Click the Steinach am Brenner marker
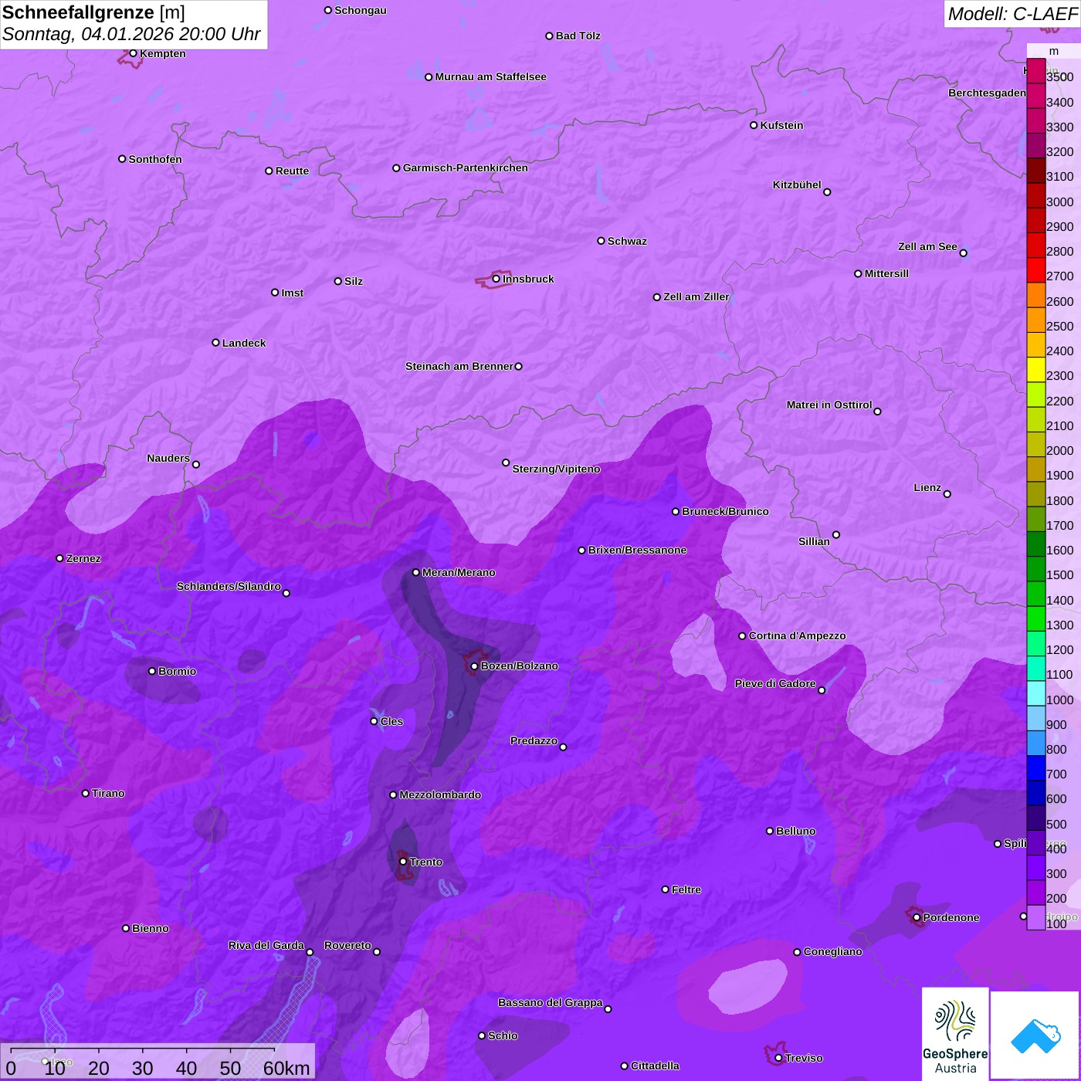The height and width of the screenshot is (1081, 1081). click(x=519, y=367)
